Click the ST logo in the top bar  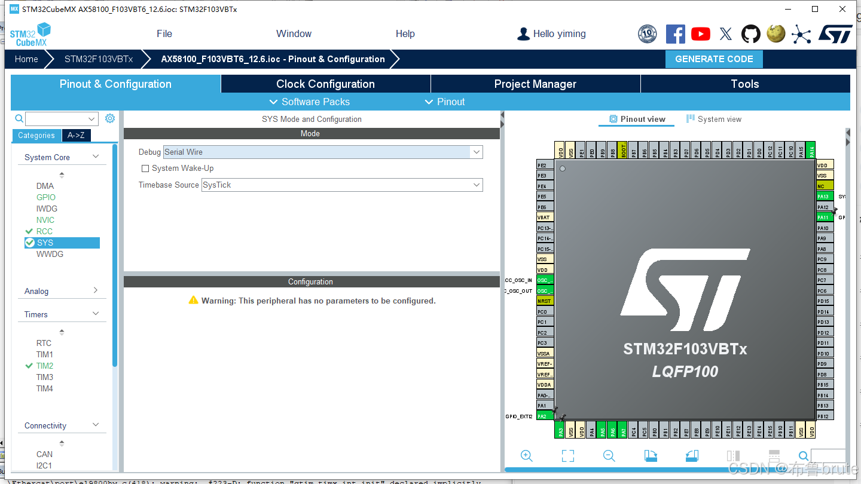click(x=835, y=34)
